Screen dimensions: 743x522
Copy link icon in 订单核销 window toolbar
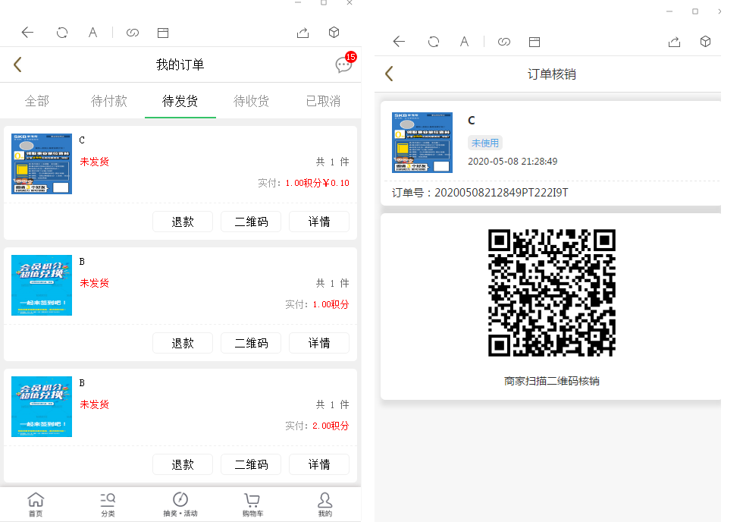coord(504,42)
